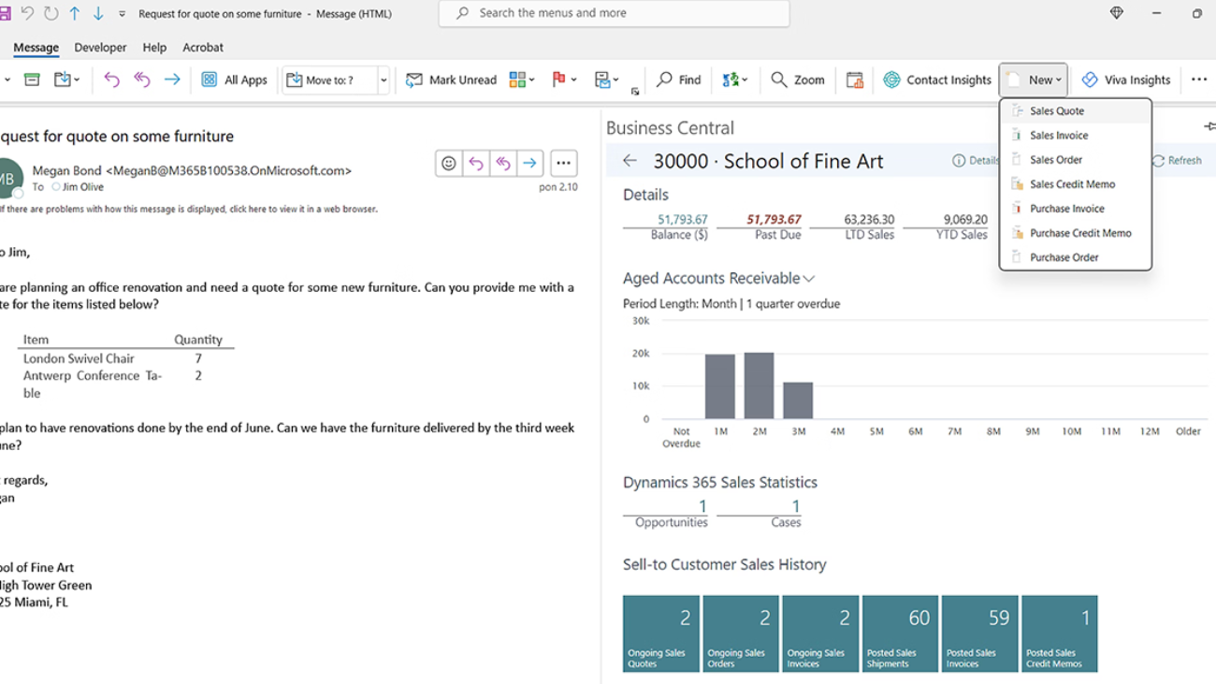
Task: Open the Balance ($) 51,793.67 link
Action: 682,220
